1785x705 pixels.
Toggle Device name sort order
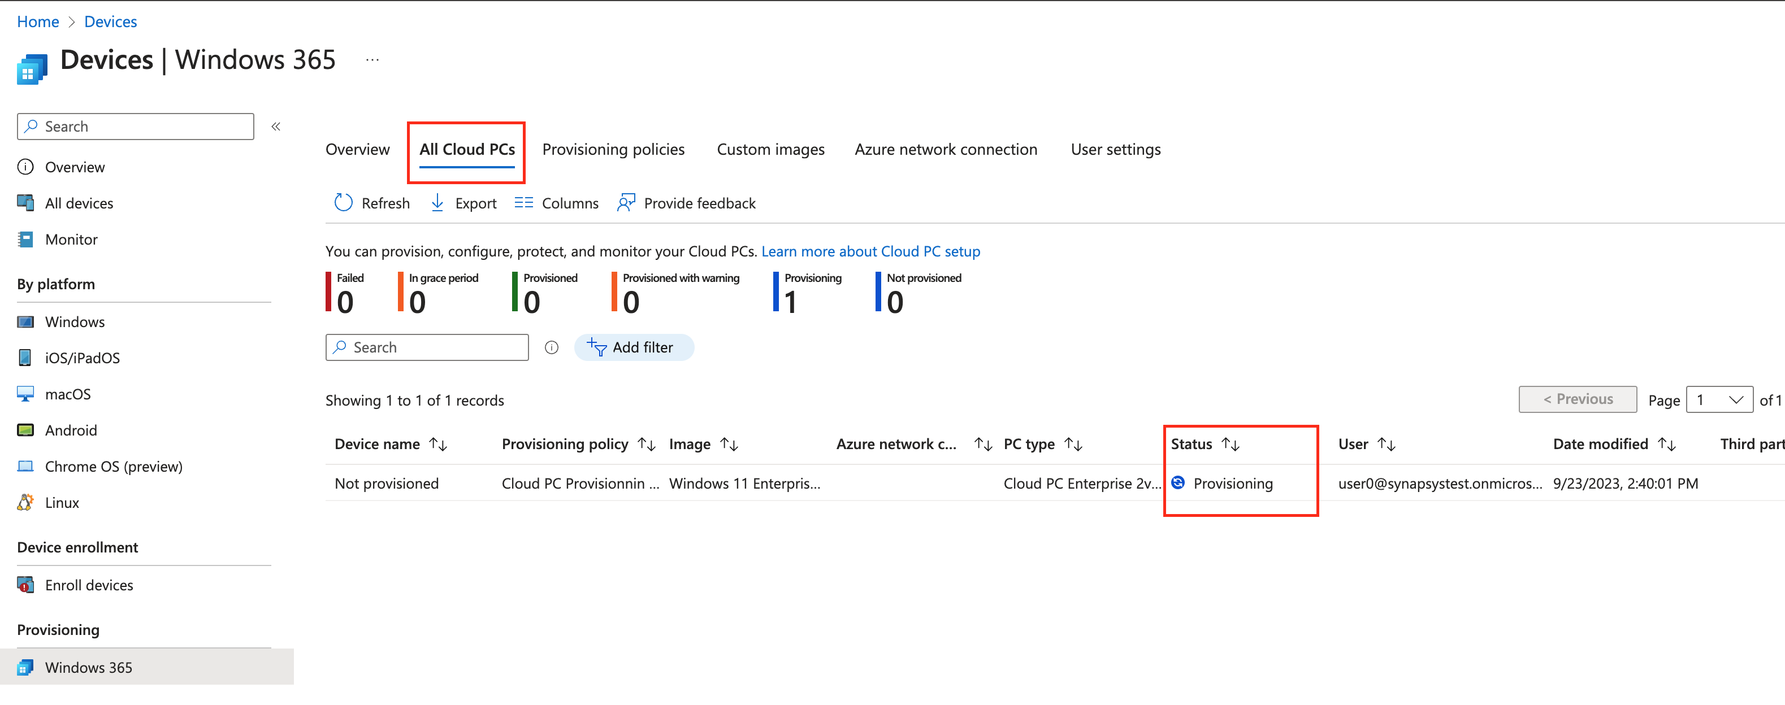coord(439,444)
